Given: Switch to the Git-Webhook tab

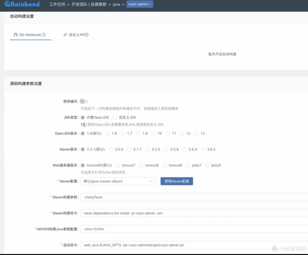Looking at the screenshot, I should coord(30,35).
